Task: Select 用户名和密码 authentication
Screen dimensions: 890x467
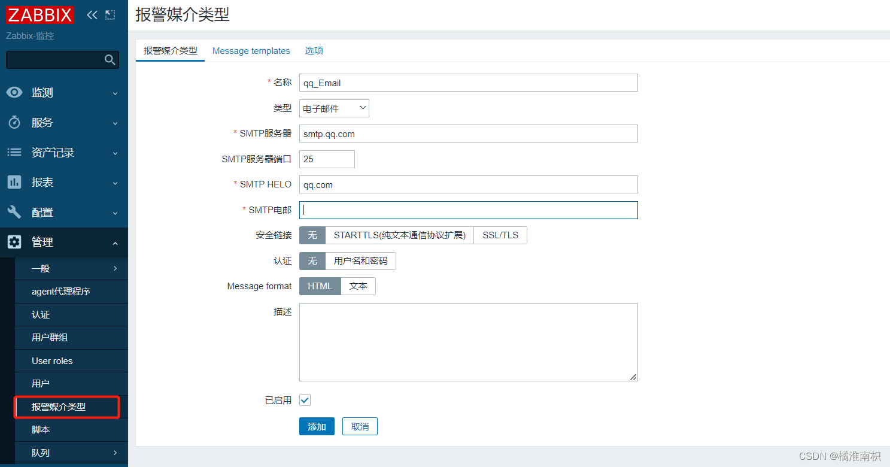Action: pyautogui.click(x=361, y=261)
